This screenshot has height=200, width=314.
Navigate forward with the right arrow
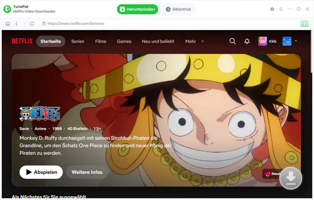point(24,24)
